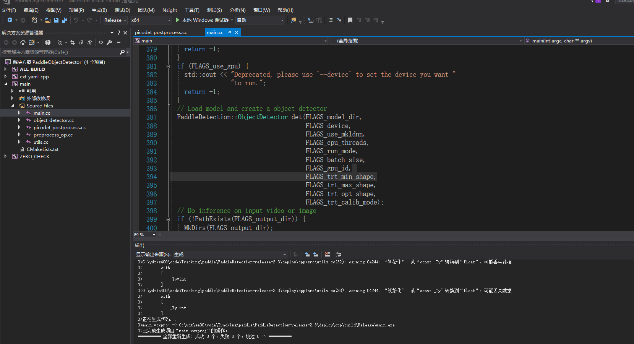Start the 本地 Windows 调试器 debugger
Screen dimensions: 634x344
tap(202, 20)
